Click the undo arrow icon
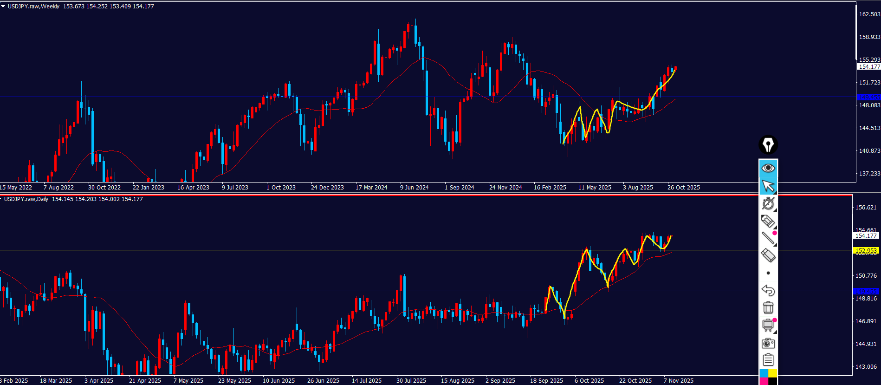Viewport: 881px width, 385px height. [x=768, y=290]
